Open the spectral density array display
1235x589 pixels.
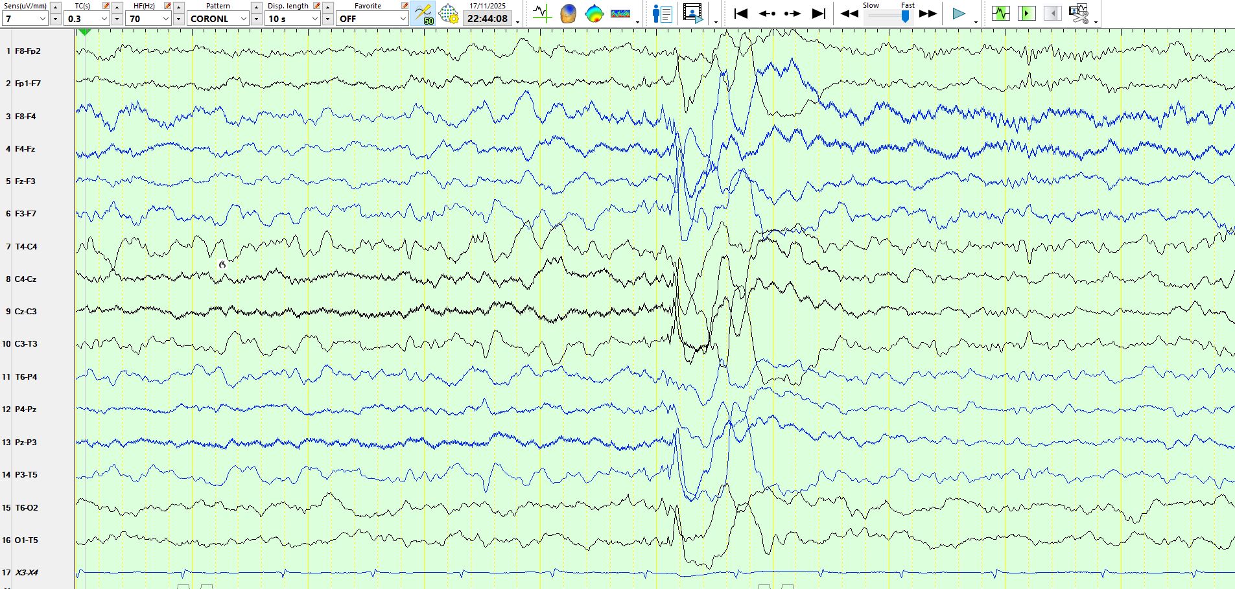(x=620, y=14)
